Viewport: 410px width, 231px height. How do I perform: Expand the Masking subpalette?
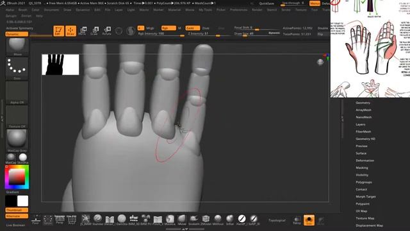[x=362, y=167]
